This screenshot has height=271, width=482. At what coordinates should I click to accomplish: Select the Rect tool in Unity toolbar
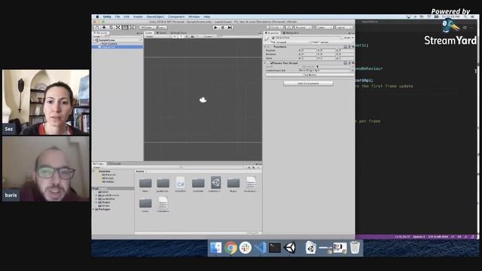pyautogui.click(x=125, y=27)
